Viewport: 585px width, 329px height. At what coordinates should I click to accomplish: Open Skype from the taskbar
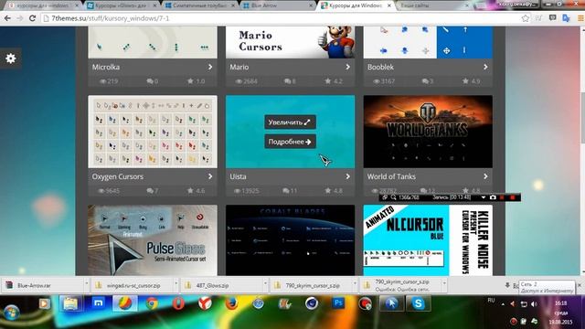click(x=419, y=304)
